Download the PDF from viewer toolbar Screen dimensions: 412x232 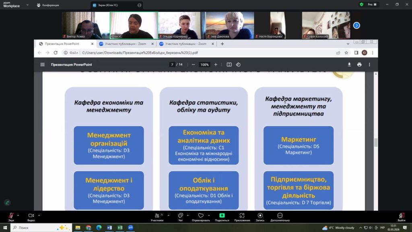(349, 64)
